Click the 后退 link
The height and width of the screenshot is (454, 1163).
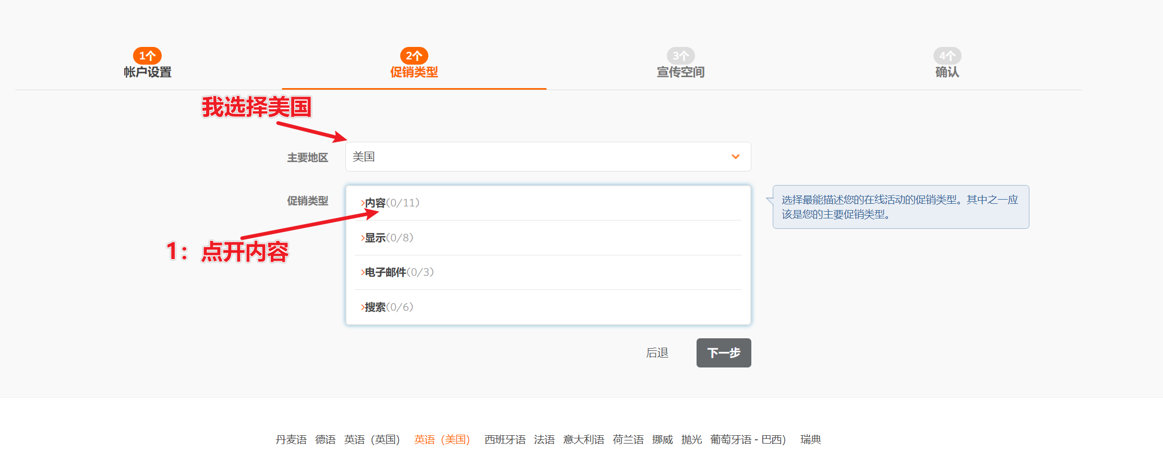pos(657,353)
